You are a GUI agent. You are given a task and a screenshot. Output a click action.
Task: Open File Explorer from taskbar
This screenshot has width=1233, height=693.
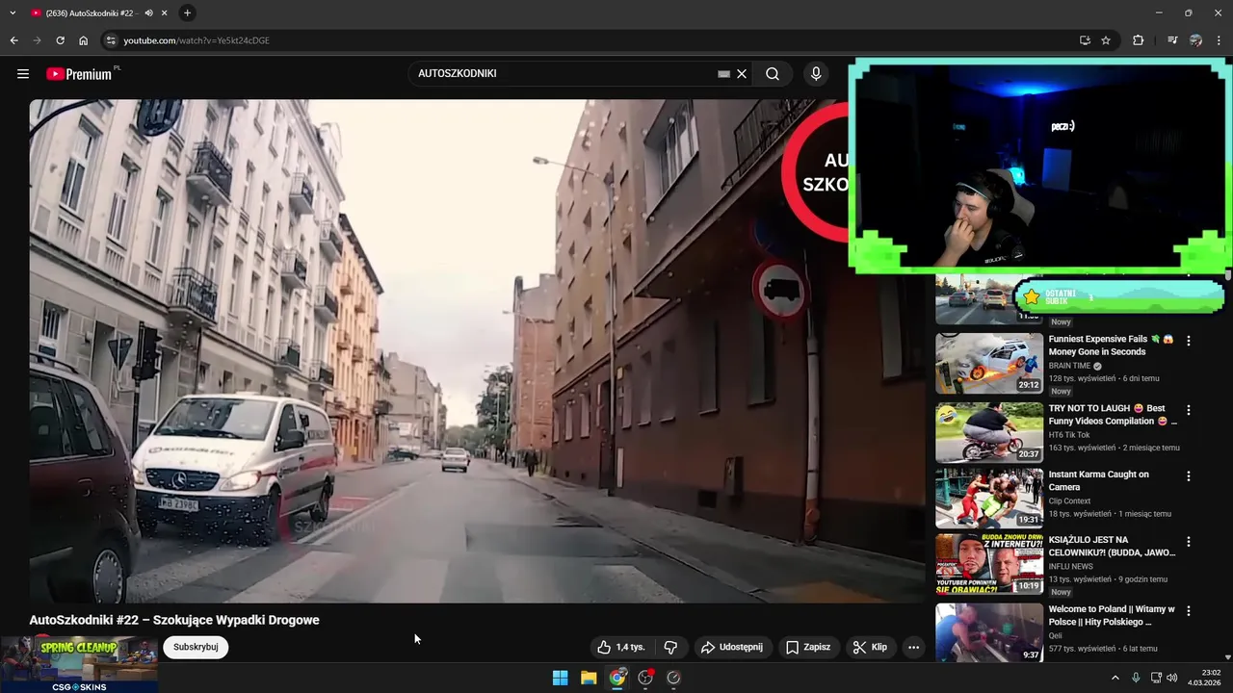589,678
